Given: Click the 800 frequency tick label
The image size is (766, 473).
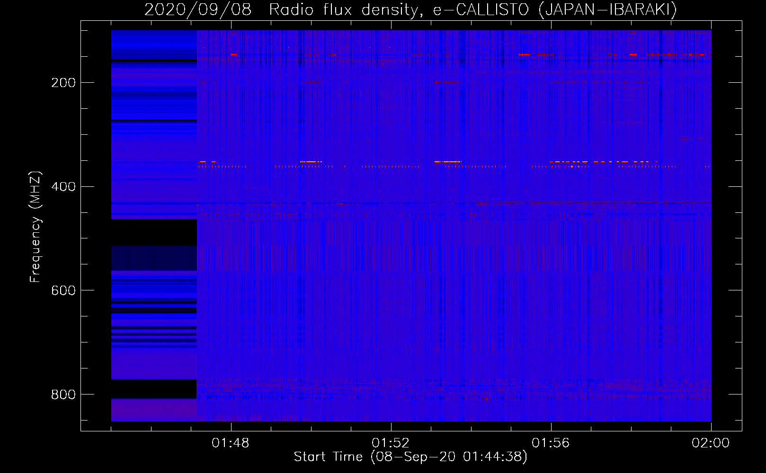Looking at the screenshot, I should click(63, 394).
